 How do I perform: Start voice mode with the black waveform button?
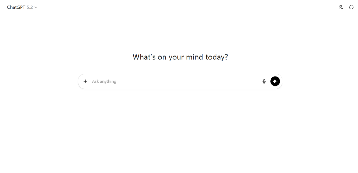tap(275, 81)
